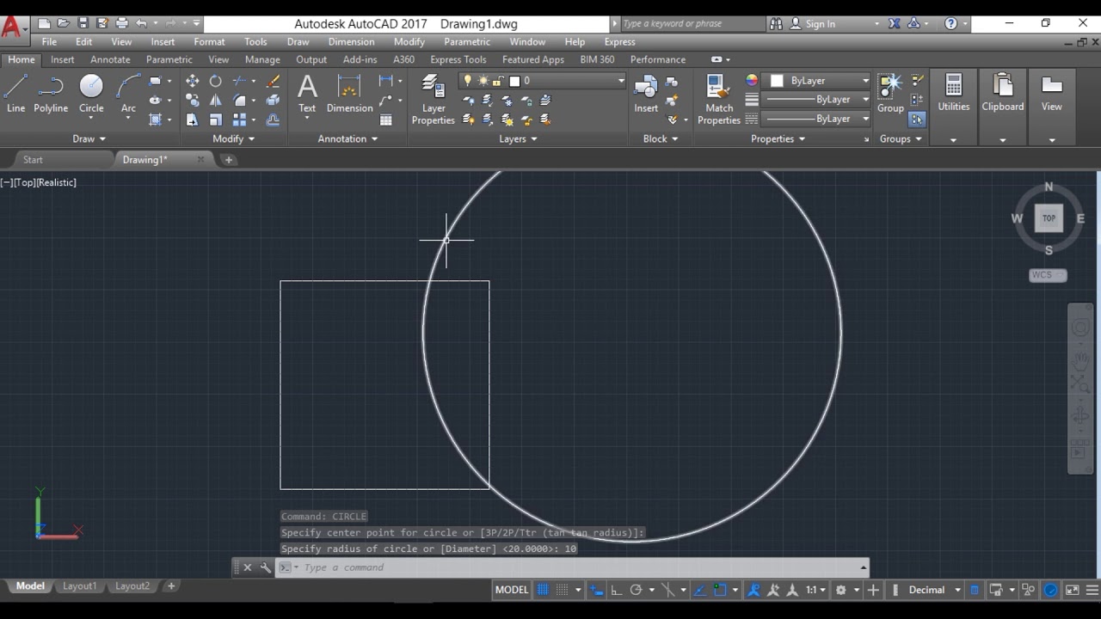The height and width of the screenshot is (619, 1101).
Task: Click the Move tool in Modify panel
Action: [x=192, y=81]
